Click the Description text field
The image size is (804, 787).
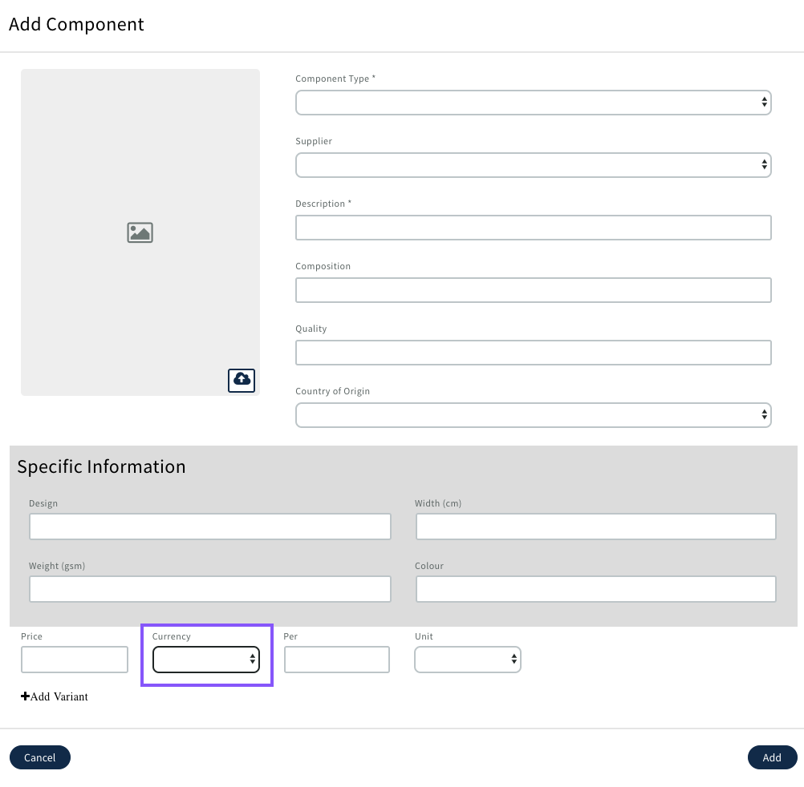tap(533, 228)
